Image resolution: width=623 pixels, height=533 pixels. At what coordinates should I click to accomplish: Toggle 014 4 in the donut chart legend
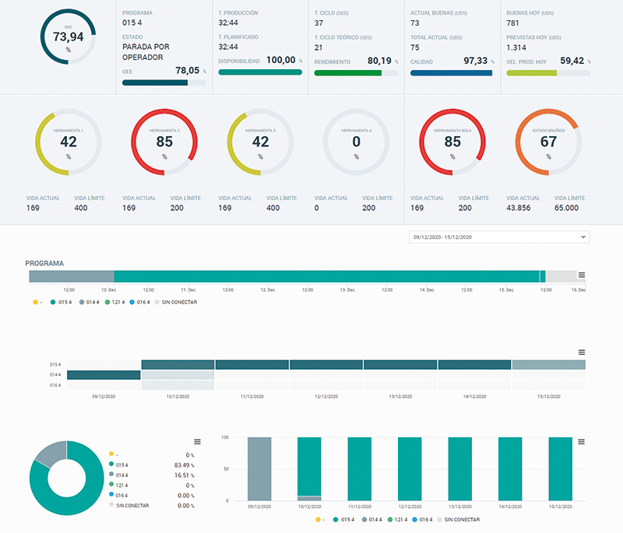(x=124, y=475)
